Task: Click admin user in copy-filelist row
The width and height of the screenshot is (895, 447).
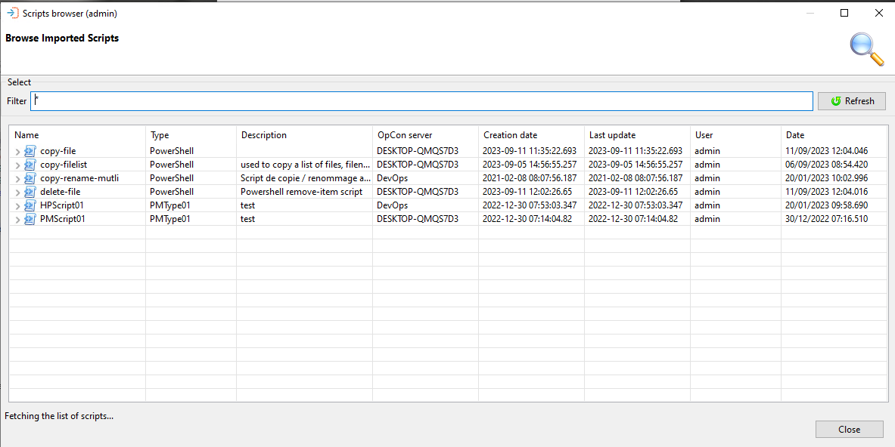Action: coord(707,165)
